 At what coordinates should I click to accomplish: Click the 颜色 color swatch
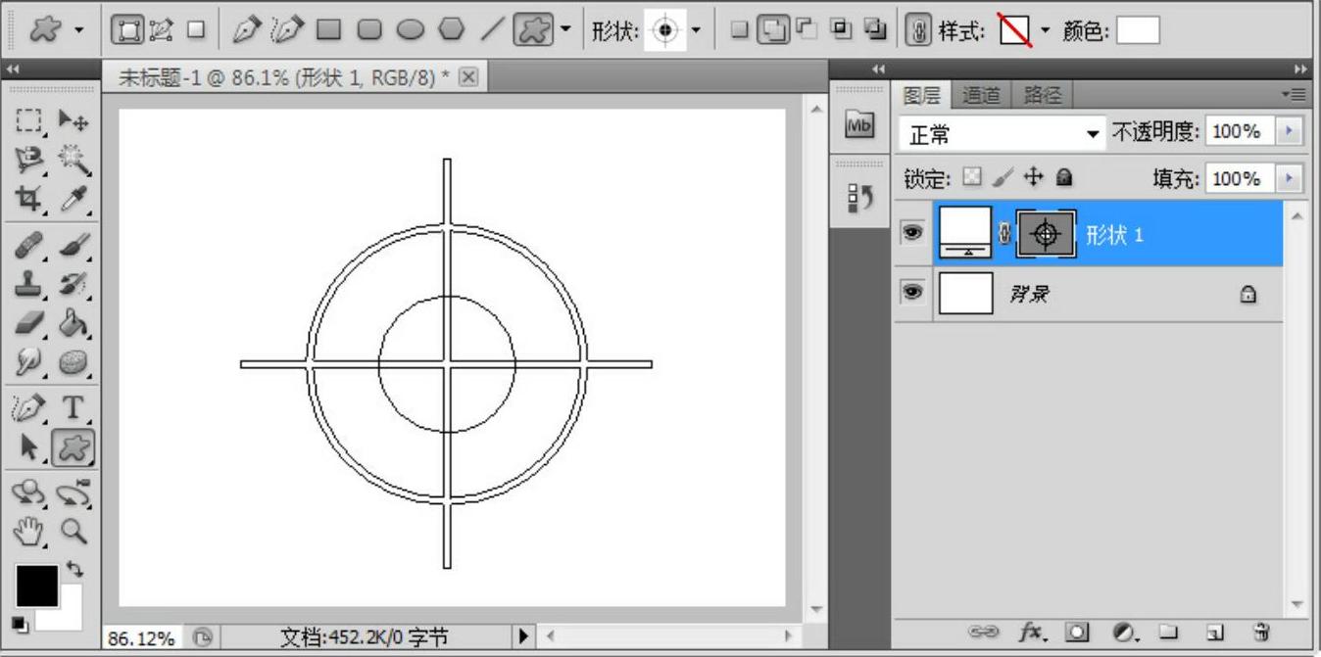[1138, 31]
